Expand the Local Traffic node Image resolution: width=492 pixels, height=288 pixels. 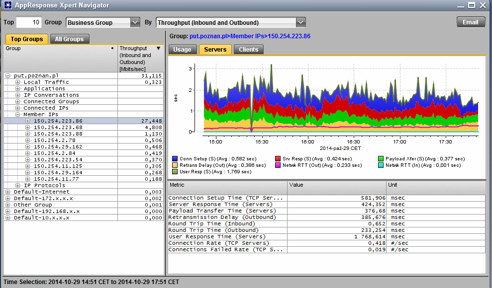tap(17, 82)
